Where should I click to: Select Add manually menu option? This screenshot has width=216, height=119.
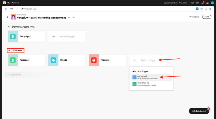click(x=151, y=77)
